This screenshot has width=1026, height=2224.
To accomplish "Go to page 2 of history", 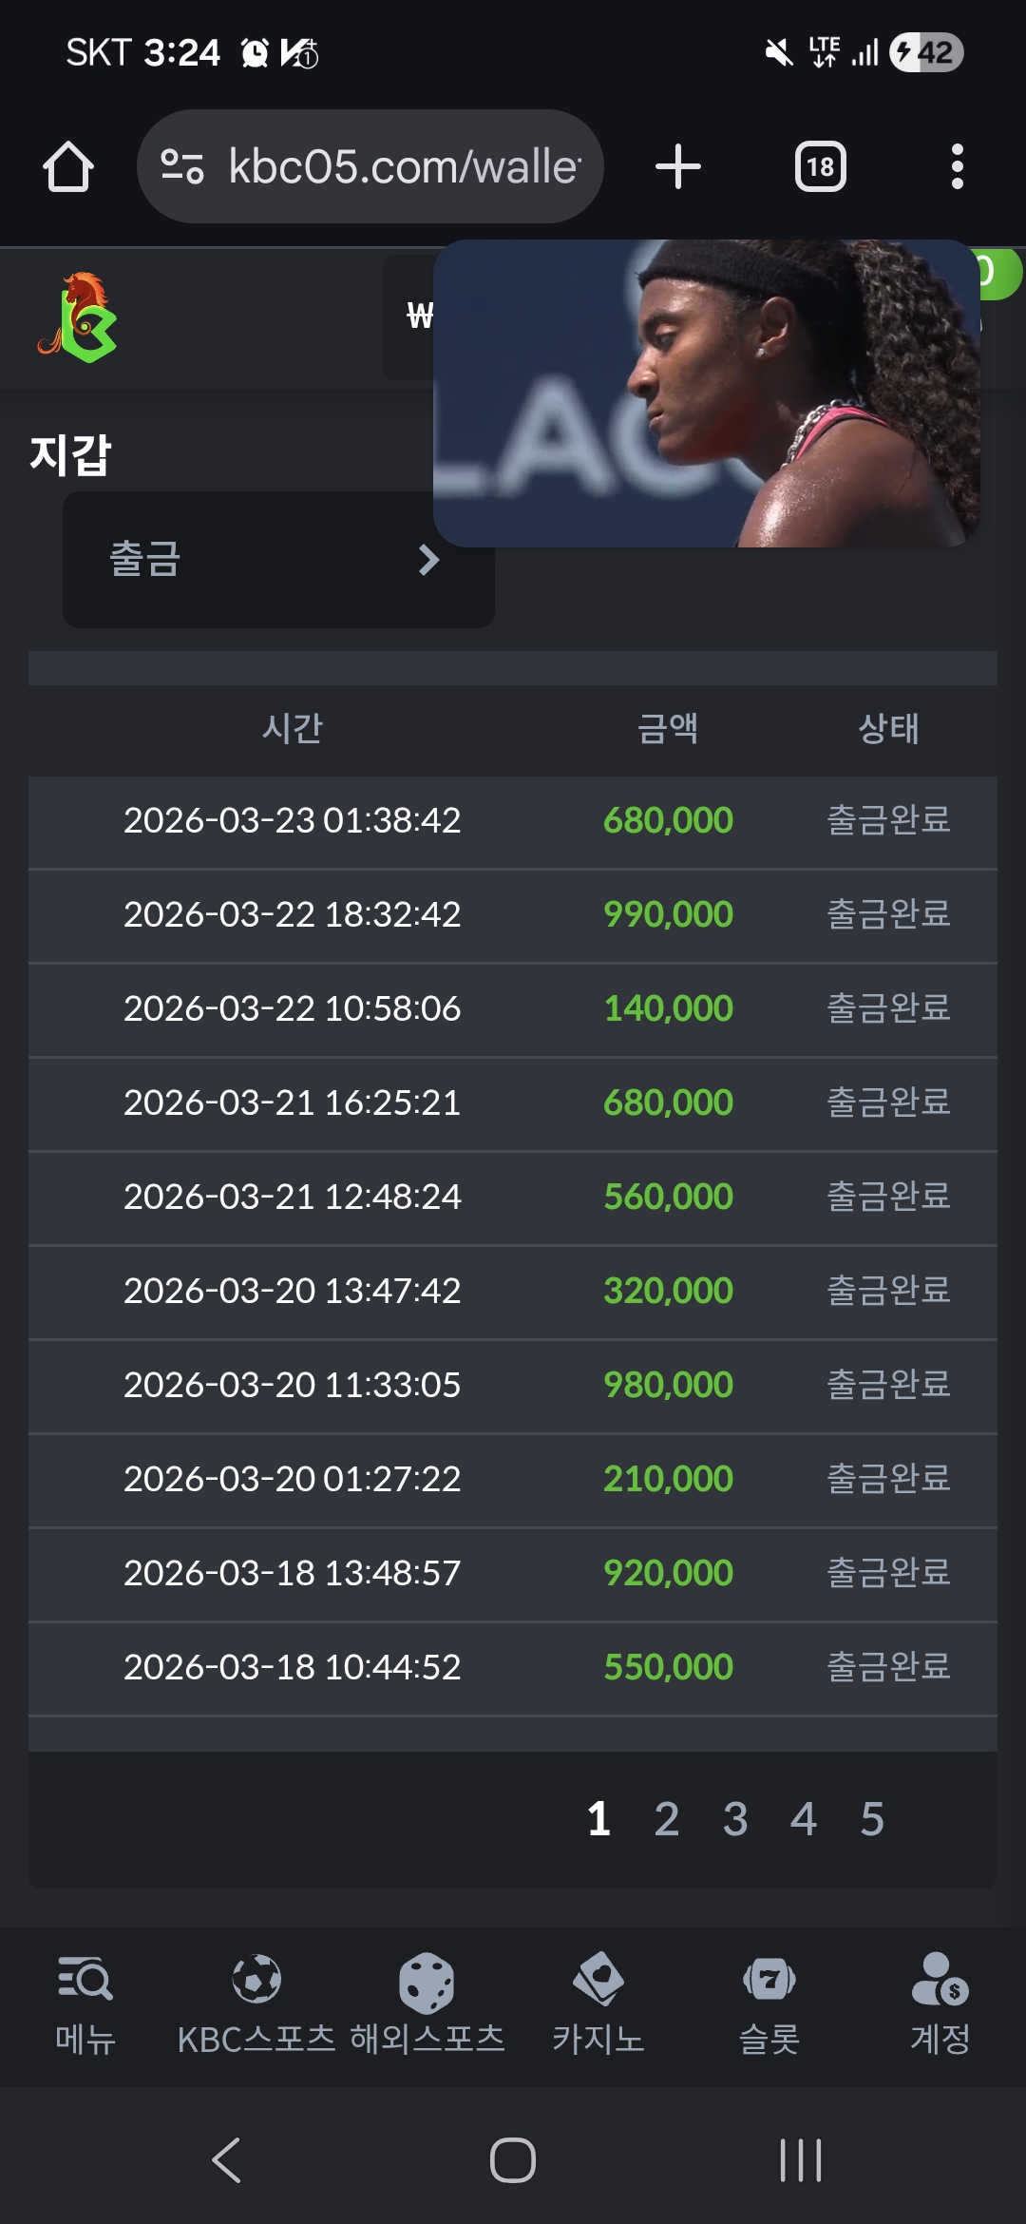I will [667, 1819].
